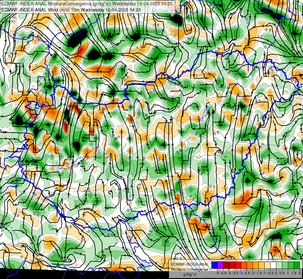Click the blue legend swatch for -5
Screen dimensions: 303x279
[214, 265]
